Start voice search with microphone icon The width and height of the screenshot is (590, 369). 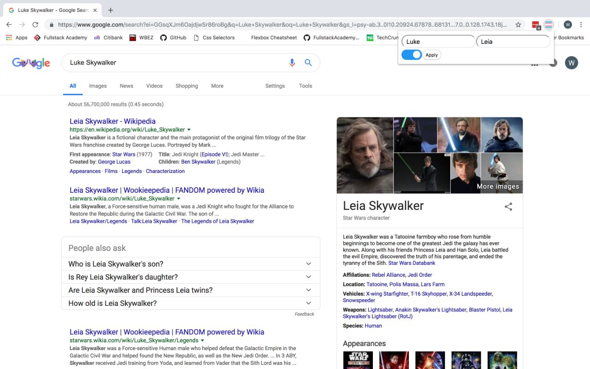292,63
